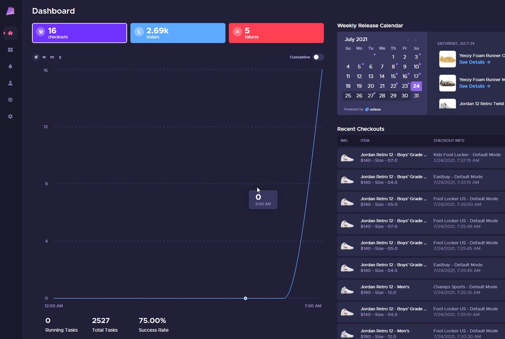Click the dollar icon on the 2.69k card
505x339 pixels.
coord(139,31)
